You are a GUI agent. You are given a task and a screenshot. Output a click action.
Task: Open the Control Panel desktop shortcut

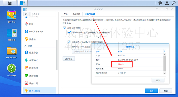(x=12, y=33)
